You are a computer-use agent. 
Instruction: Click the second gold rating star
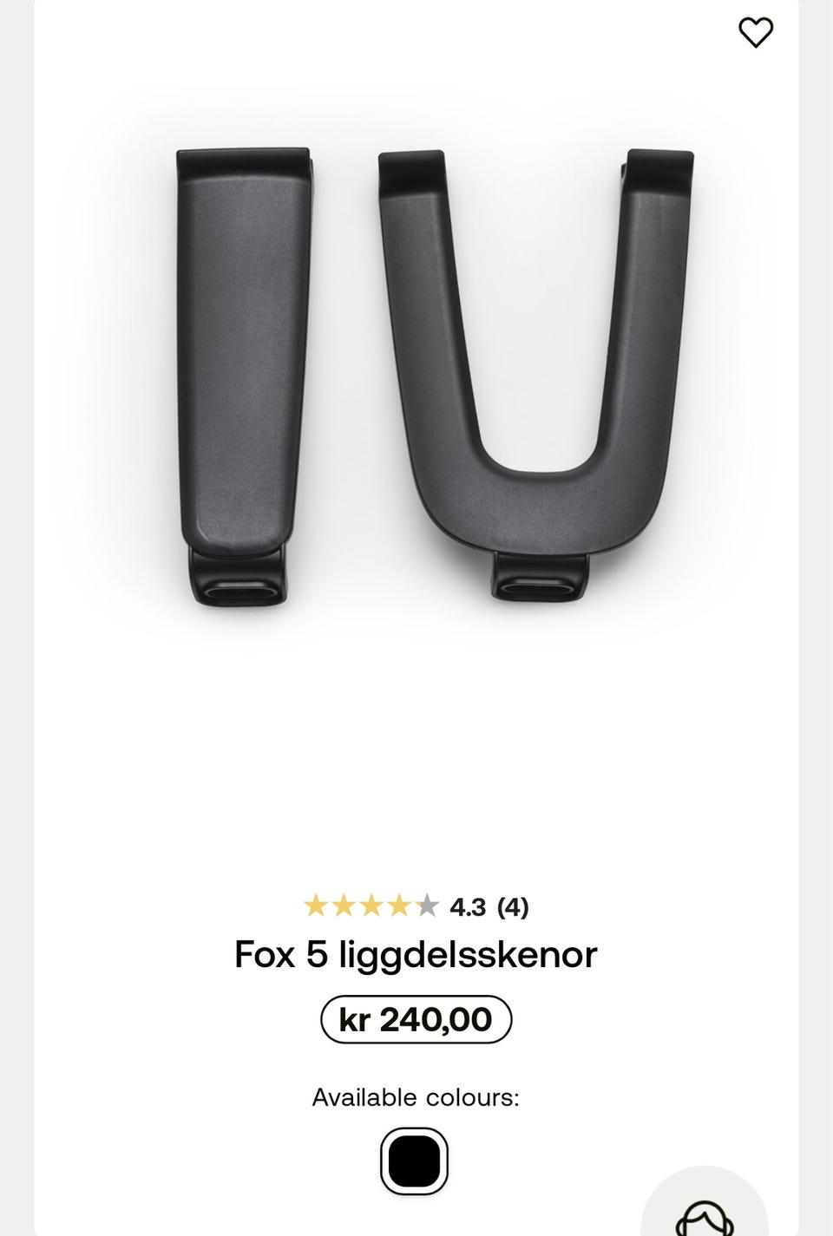point(344,906)
